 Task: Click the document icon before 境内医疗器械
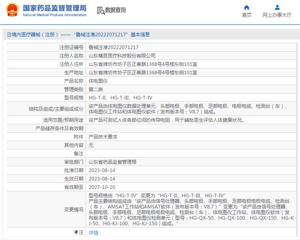(x=8, y=35)
